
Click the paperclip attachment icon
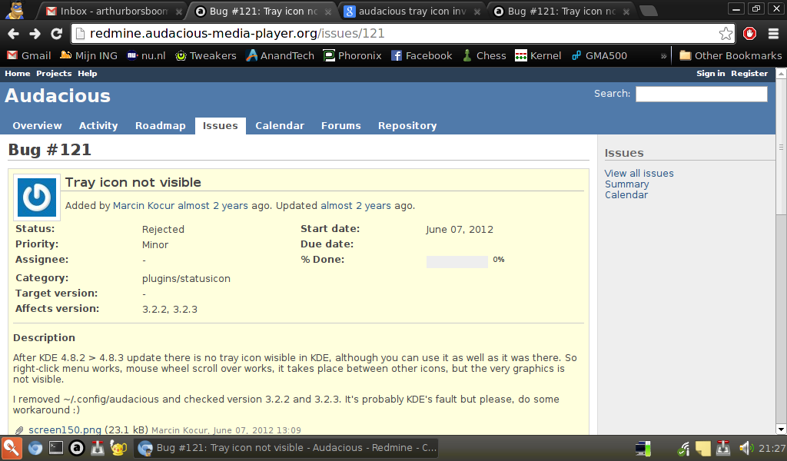(19, 430)
